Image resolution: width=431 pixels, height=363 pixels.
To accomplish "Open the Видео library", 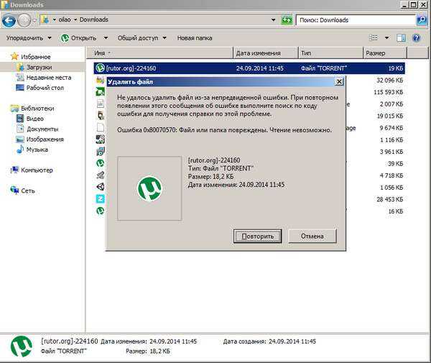I will coord(35,119).
